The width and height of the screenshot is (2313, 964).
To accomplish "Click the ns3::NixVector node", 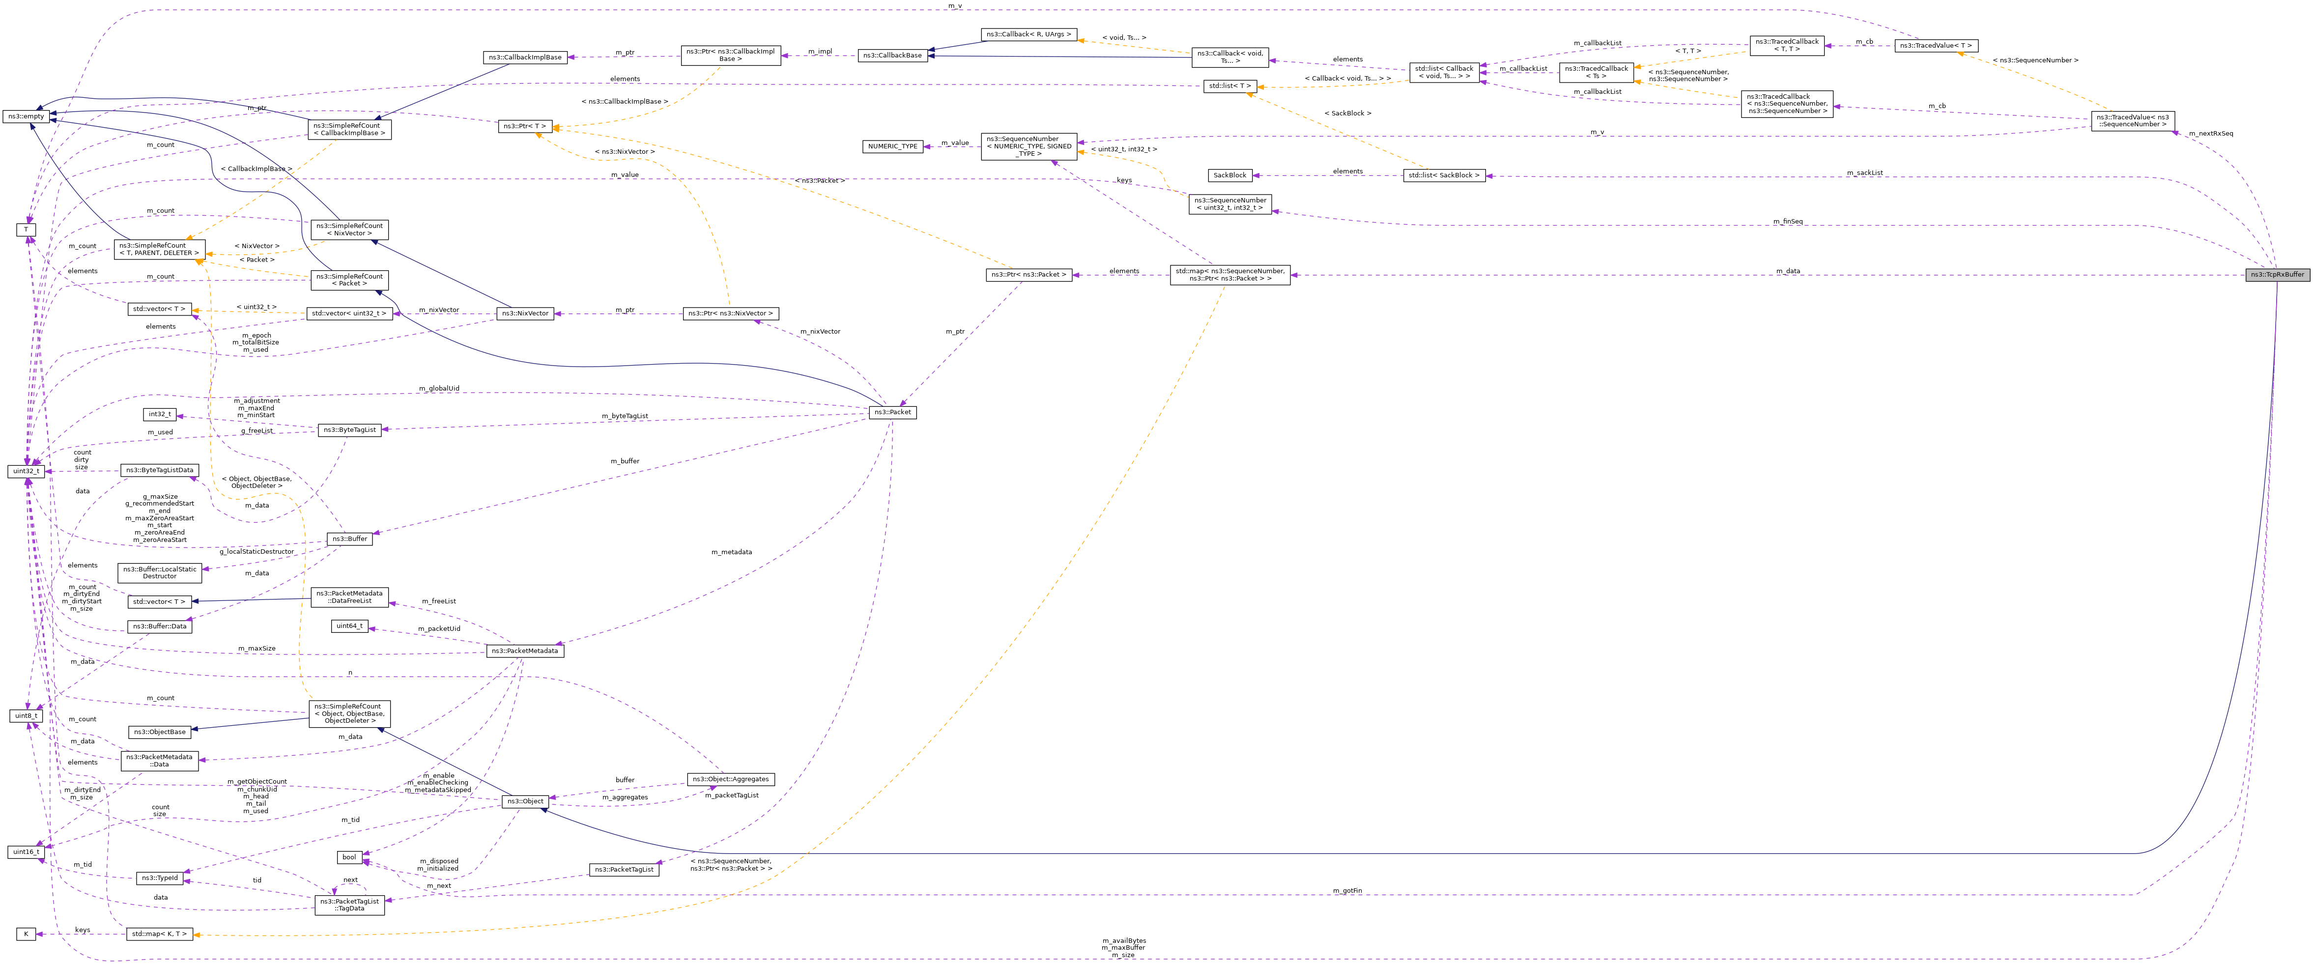I will tap(525, 314).
